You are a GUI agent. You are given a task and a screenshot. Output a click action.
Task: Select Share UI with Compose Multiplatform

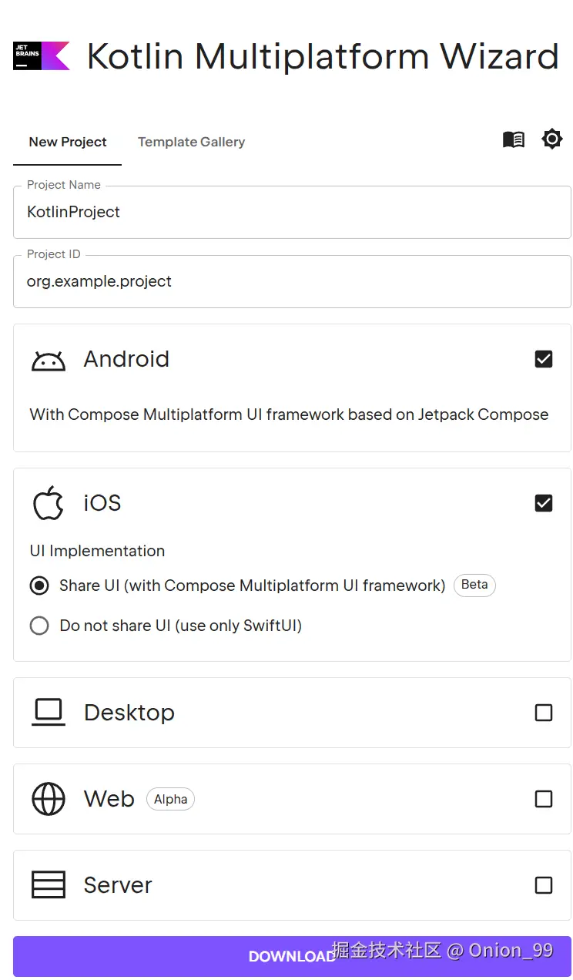tap(39, 586)
